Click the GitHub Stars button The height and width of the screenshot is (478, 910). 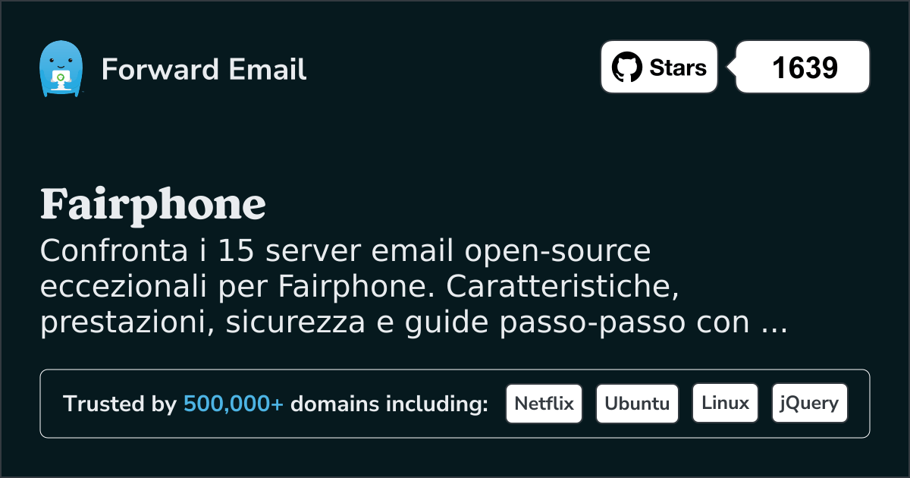tap(659, 67)
